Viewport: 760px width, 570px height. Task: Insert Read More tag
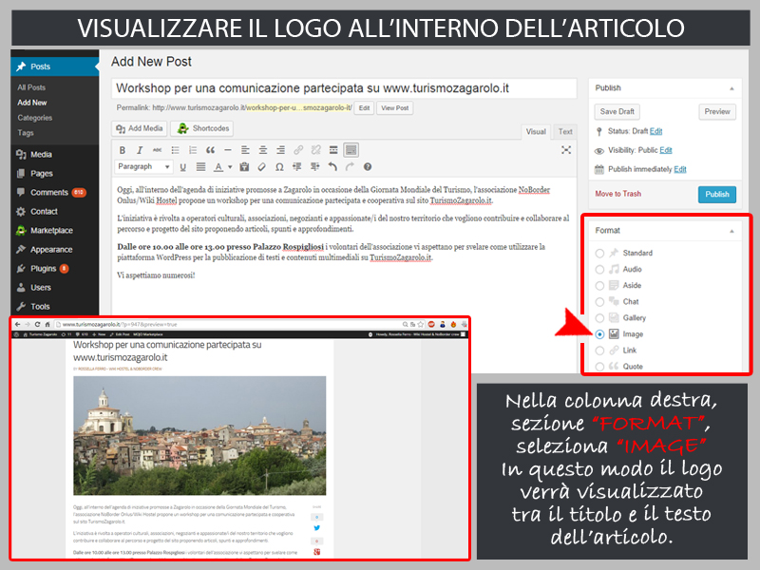[333, 150]
